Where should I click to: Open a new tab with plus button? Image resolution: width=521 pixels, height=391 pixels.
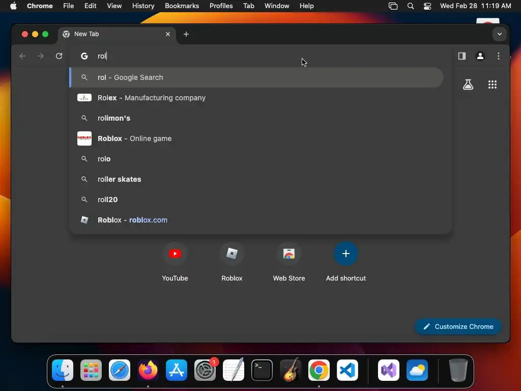click(x=186, y=34)
